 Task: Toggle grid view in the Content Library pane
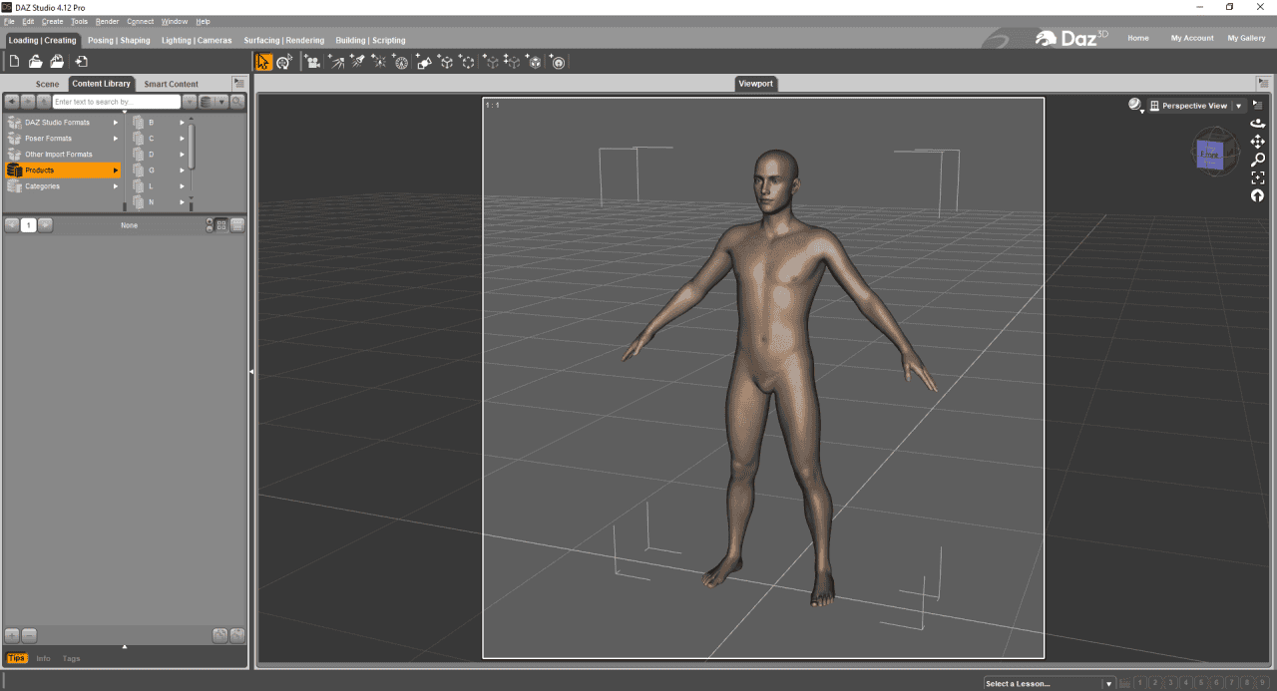(220, 224)
